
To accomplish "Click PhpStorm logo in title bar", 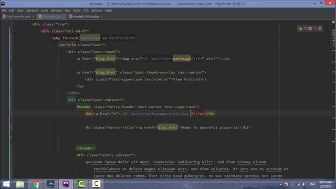I will point(3,4).
